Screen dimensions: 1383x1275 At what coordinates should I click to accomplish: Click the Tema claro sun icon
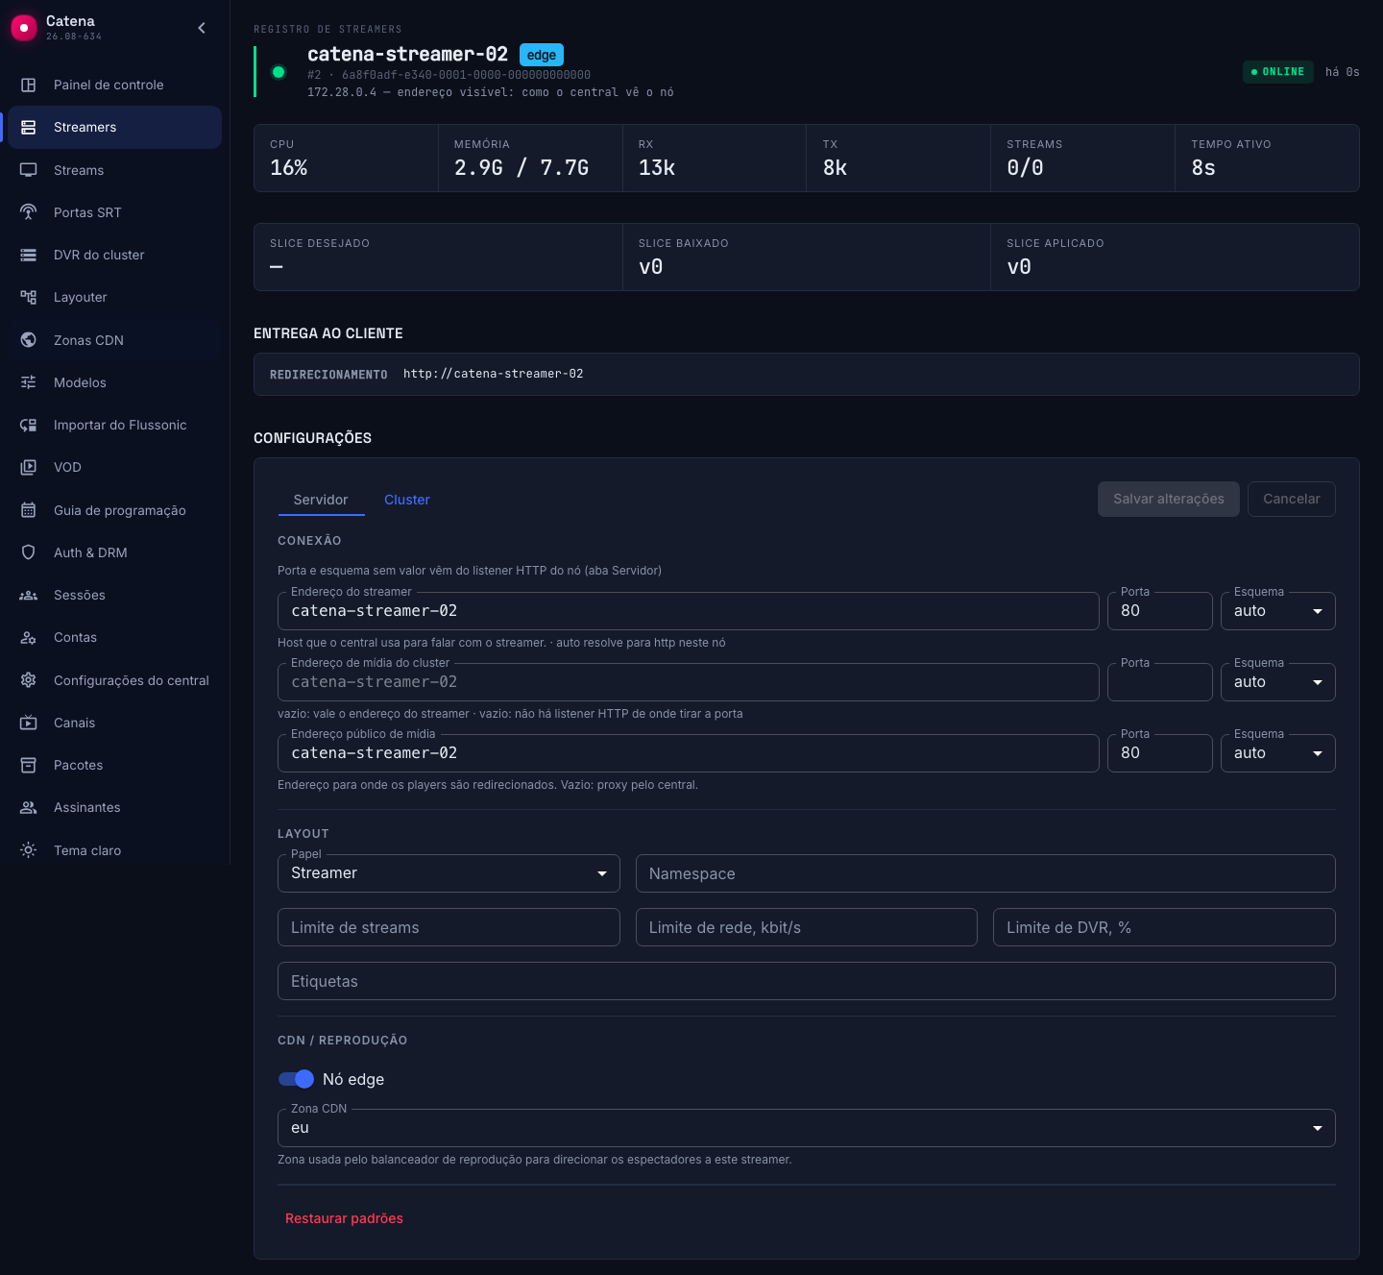pyautogui.click(x=29, y=850)
